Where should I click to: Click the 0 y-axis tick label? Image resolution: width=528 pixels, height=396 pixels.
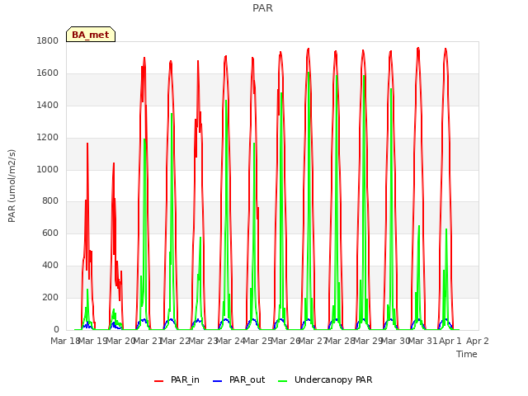[x=56, y=329]
